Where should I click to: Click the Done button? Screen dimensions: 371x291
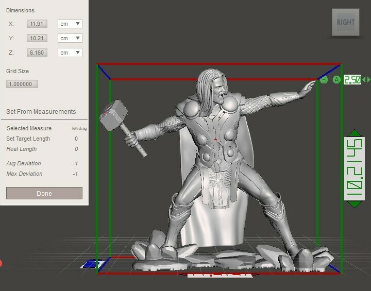[44, 193]
